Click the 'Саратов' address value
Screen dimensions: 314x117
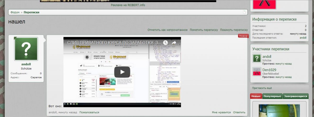(x=36, y=78)
